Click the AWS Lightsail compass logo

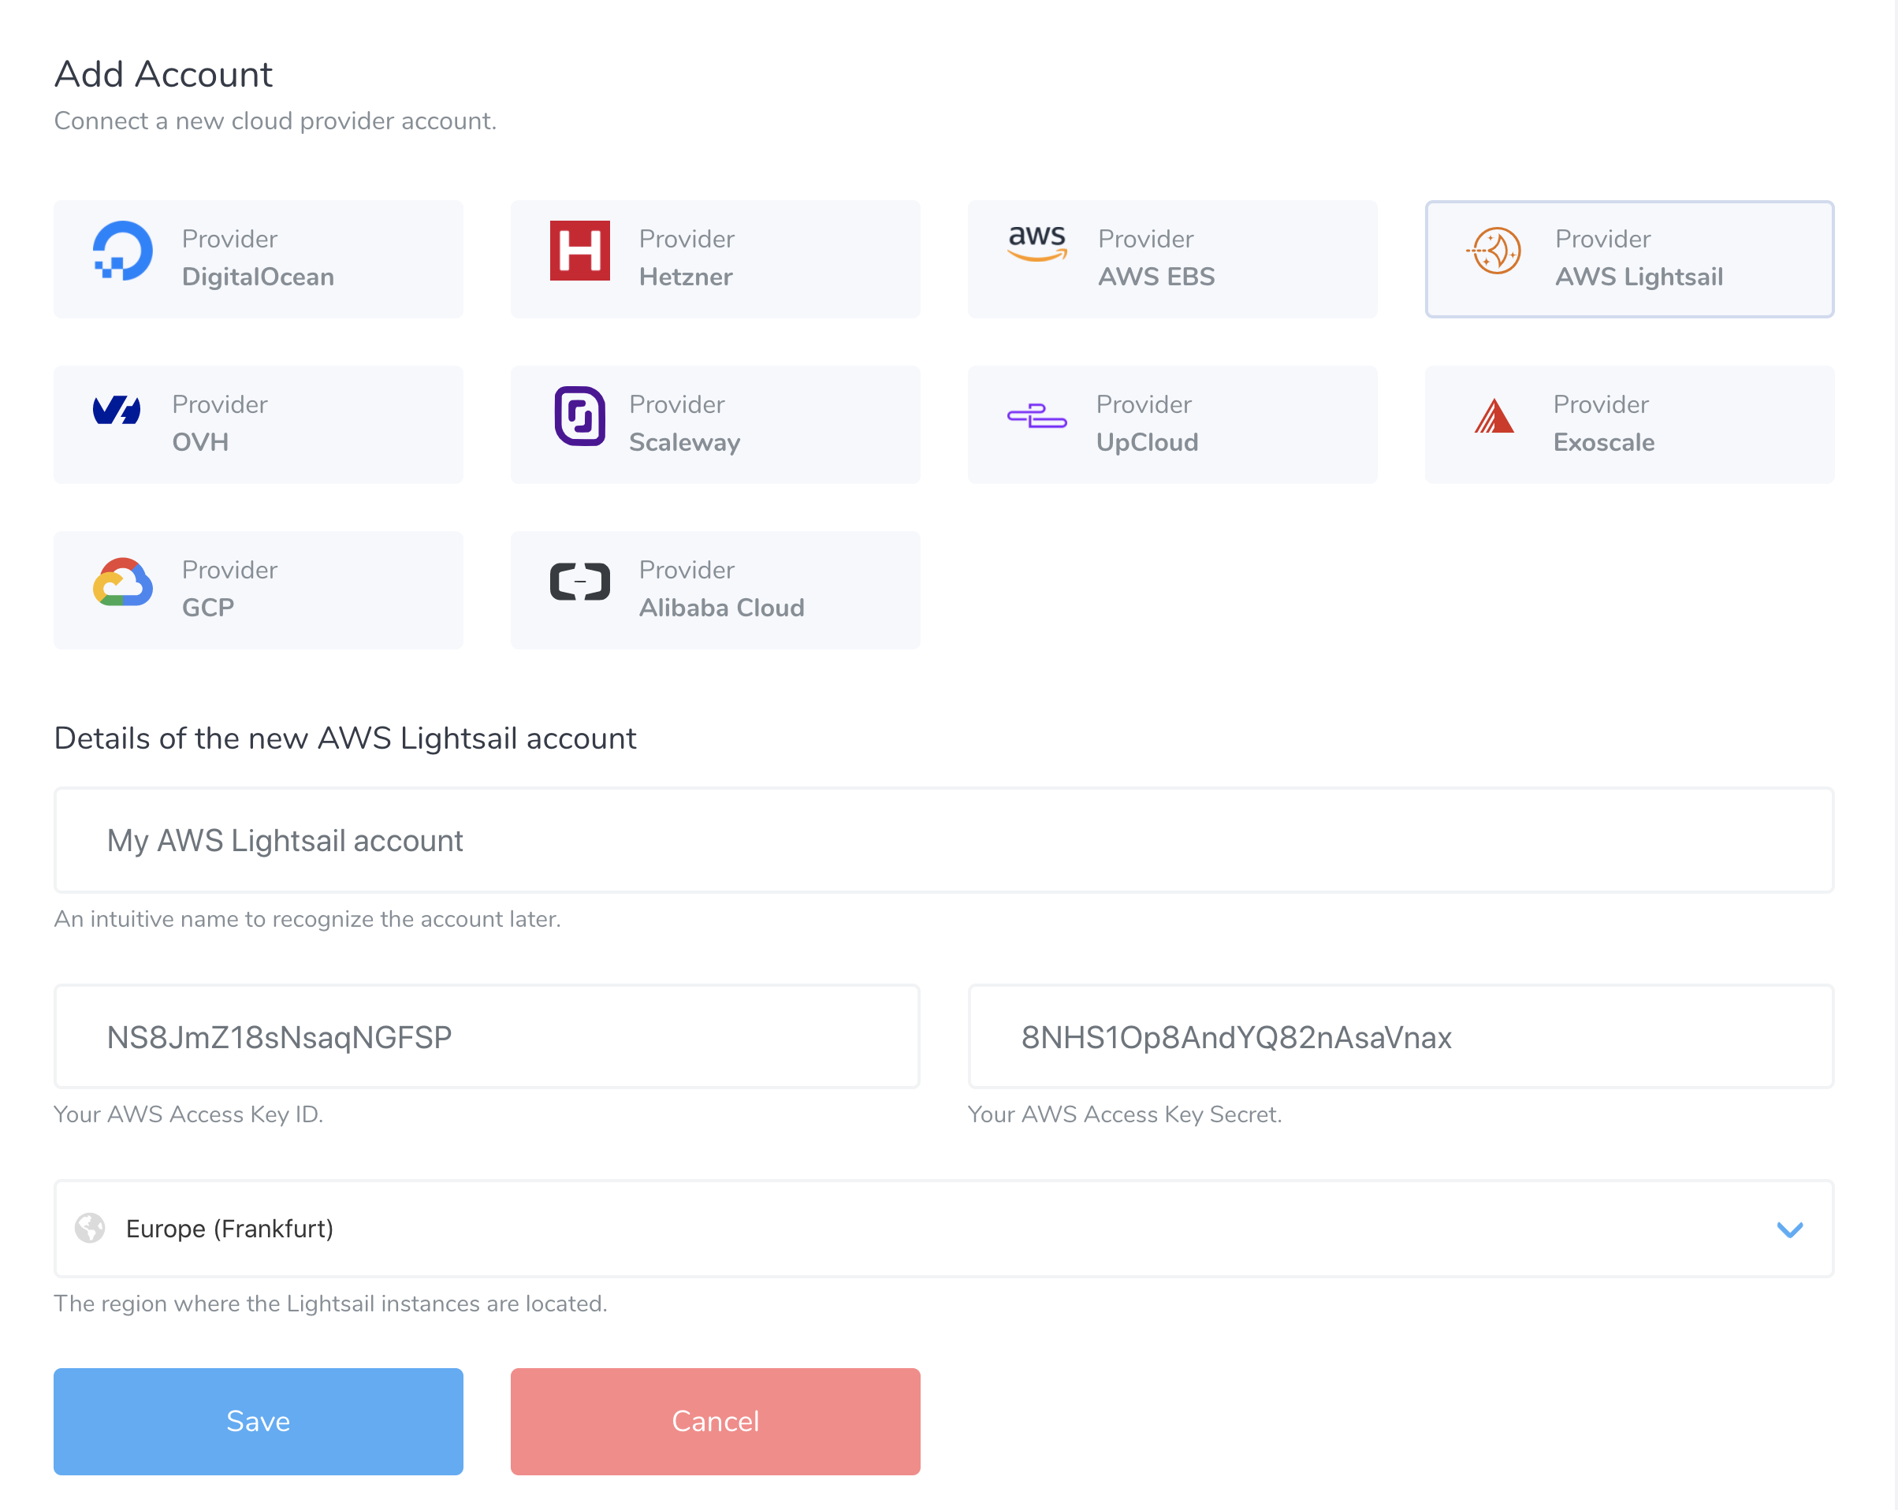pos(1494,251)
